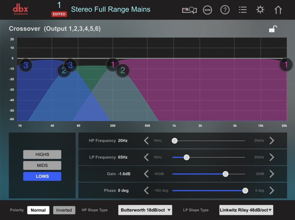Open the device finder icon in header
Image resolution: width=295 pixels, height=220 pixels.
(189, 10)
